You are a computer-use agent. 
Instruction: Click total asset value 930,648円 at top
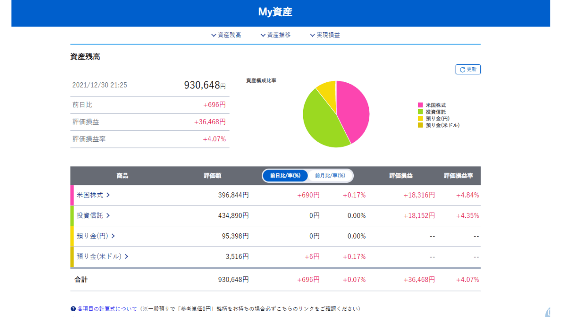(205, 85)
